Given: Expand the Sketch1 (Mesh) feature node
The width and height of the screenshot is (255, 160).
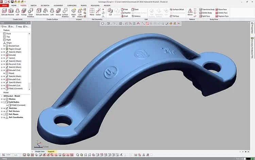Looking at the screenshot, I should pos(2,52).
